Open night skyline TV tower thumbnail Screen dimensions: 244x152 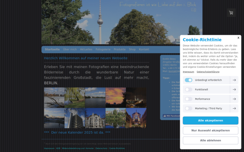click(x=136, y=98)
